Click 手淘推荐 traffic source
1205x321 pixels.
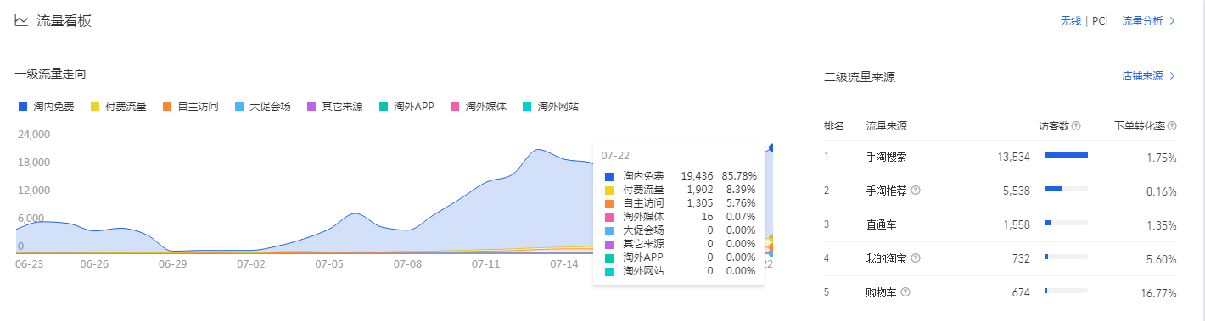[886, 191]
